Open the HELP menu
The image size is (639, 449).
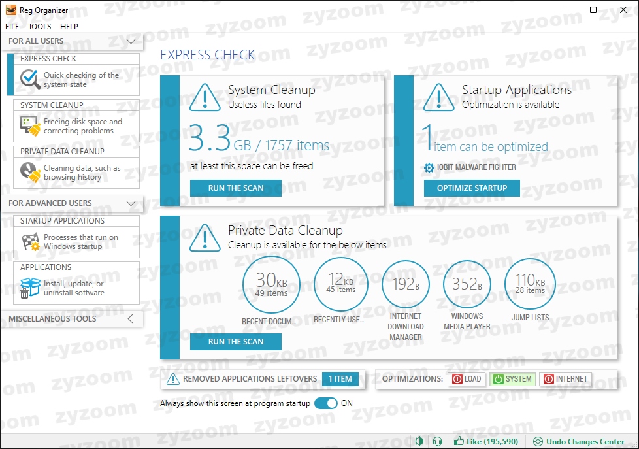tap(69, 27)
